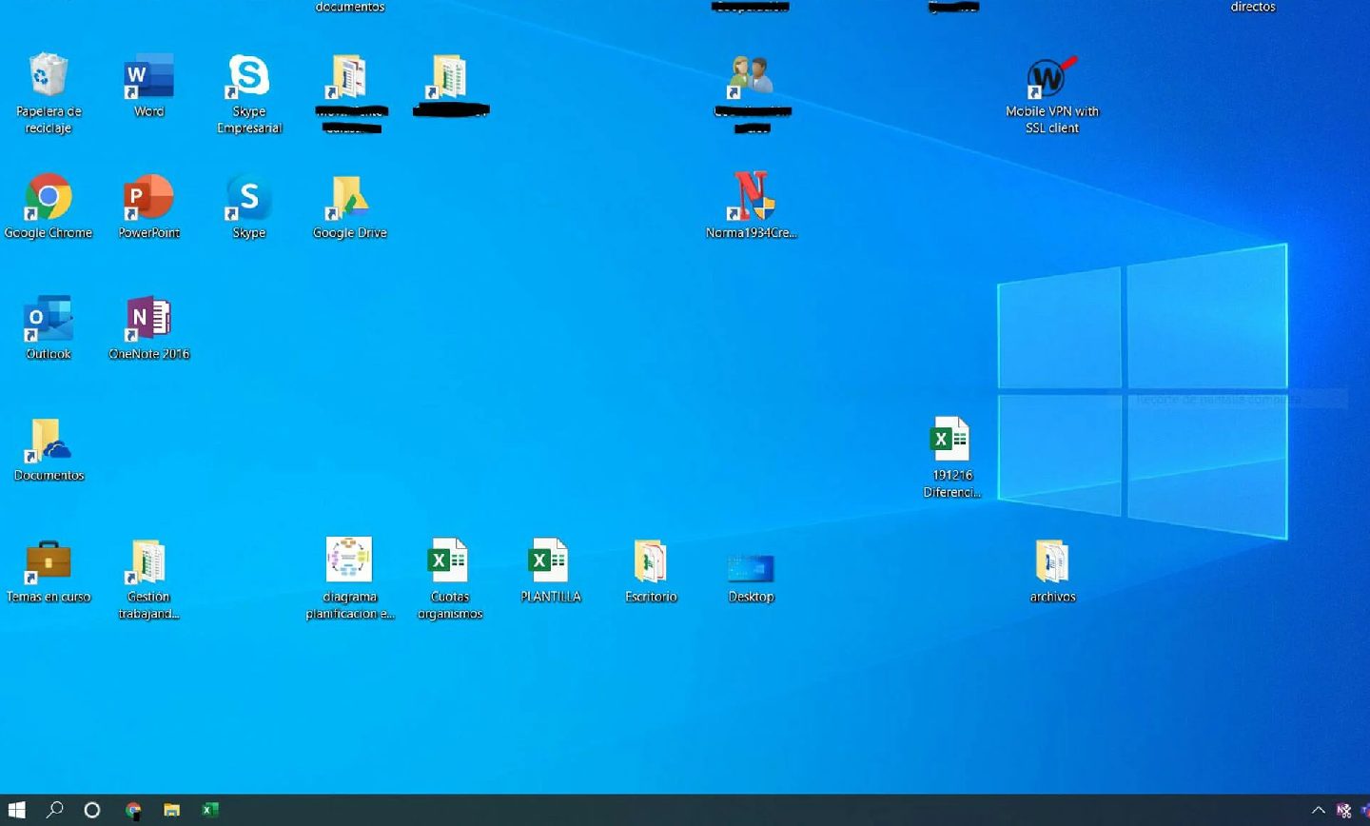Click the Cortana circle on taskbar
This screenshot has height=826, width=1370.
click(x=92, y=810)
